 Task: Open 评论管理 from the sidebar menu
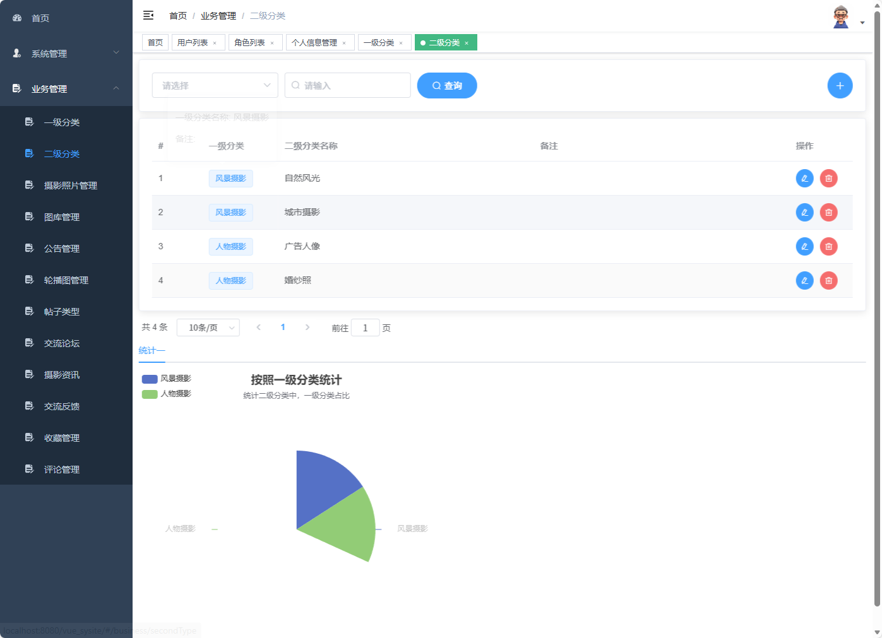tap(61, 469)
